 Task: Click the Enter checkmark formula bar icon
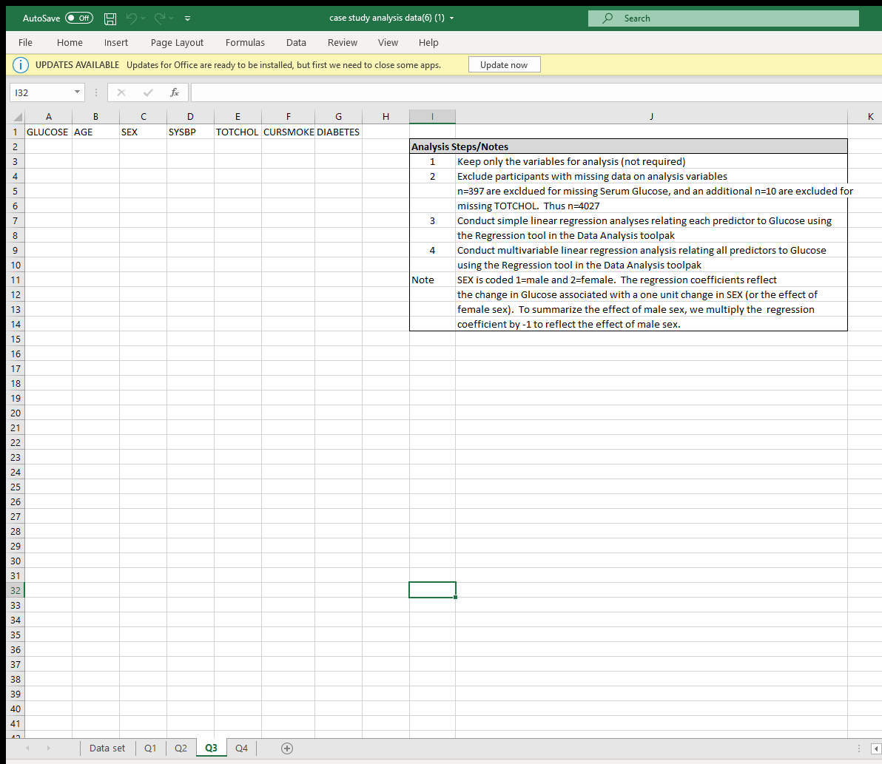148,92
